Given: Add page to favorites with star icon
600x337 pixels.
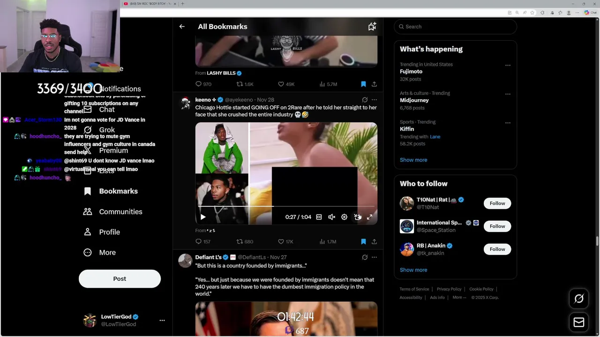Looking at the screenshot, I should click(x=533, y=13).
